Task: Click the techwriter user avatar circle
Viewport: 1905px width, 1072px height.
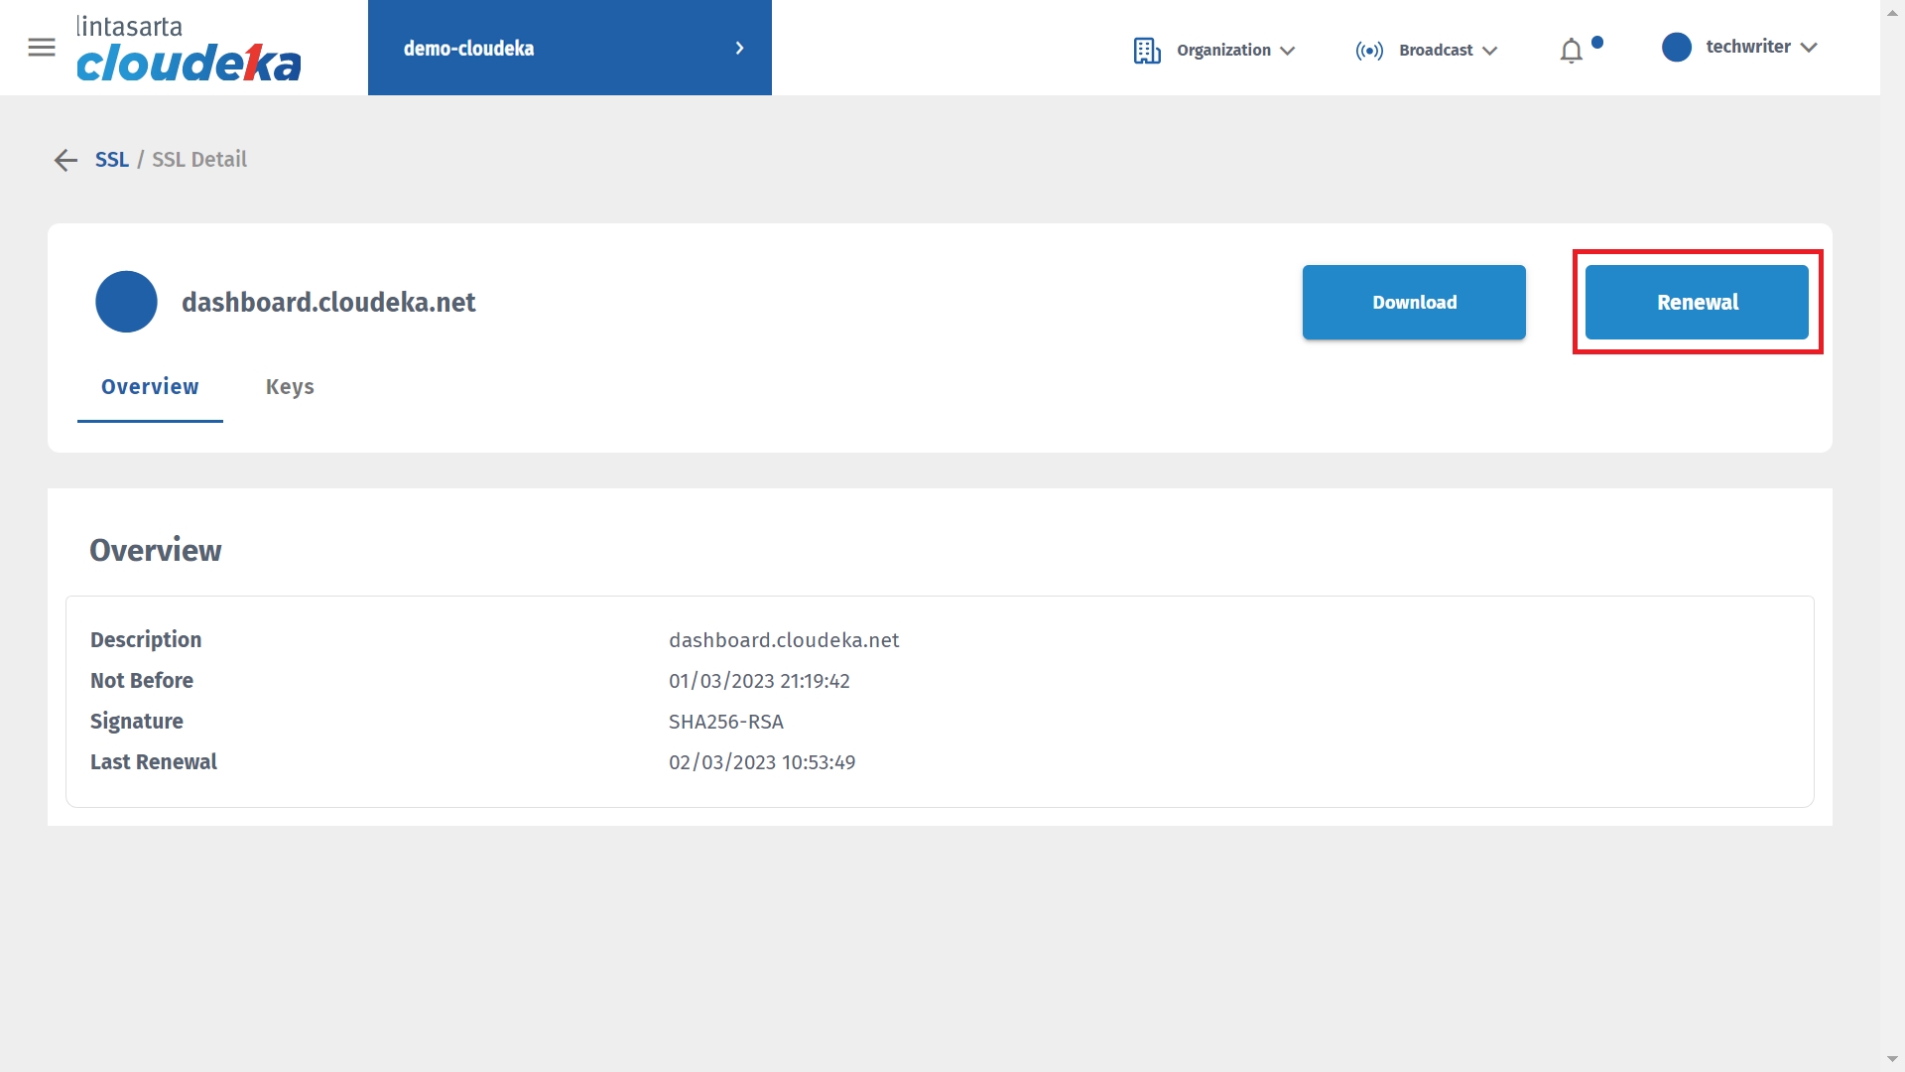Action: [1676, 47]
